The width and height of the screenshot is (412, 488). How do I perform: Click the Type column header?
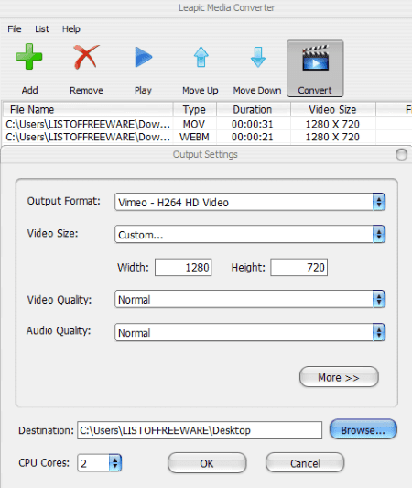194,109
